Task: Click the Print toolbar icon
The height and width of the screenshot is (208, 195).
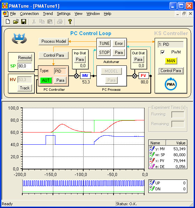Action: 60,22
